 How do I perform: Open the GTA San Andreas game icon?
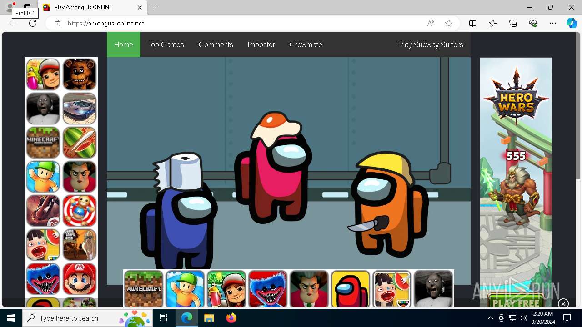(80, 245)
